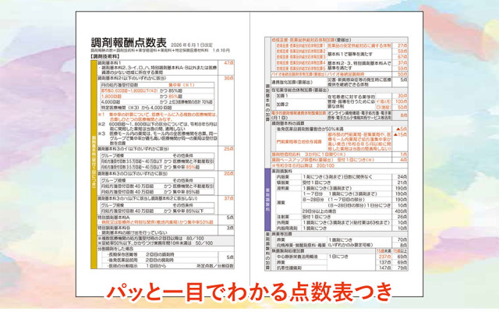
Task: Select the 湯薬 row label
Action: click(281, 203)
